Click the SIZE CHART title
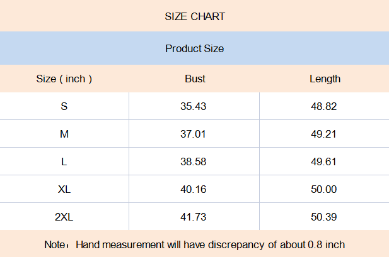This screenshot has width=389, height=257. tap(194, 17)
